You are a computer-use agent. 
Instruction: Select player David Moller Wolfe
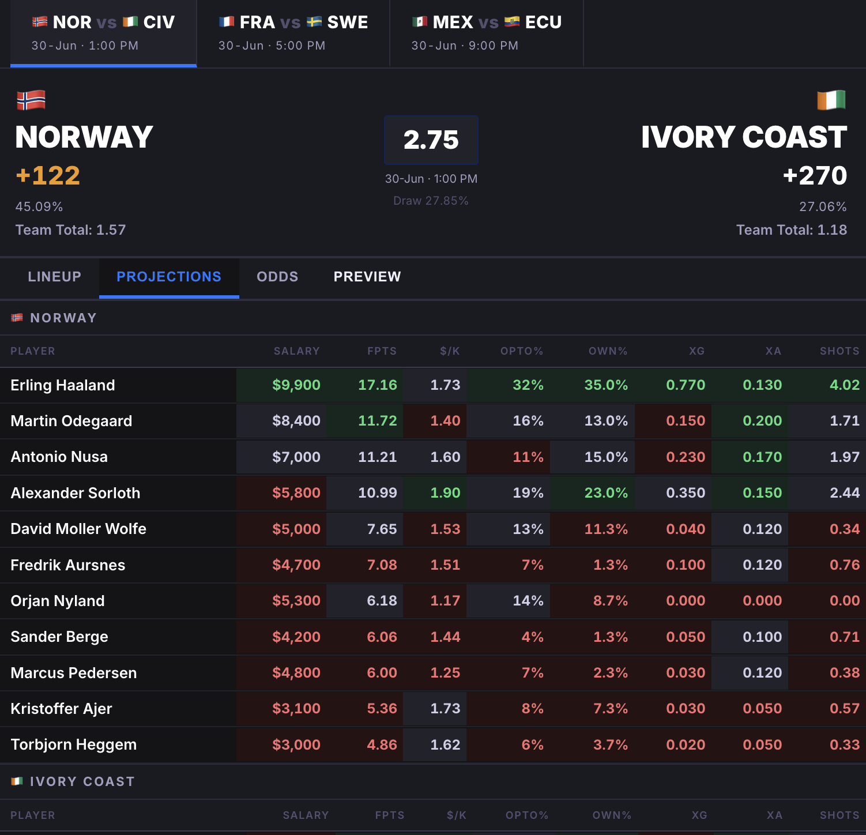click(x=78, y=529)
